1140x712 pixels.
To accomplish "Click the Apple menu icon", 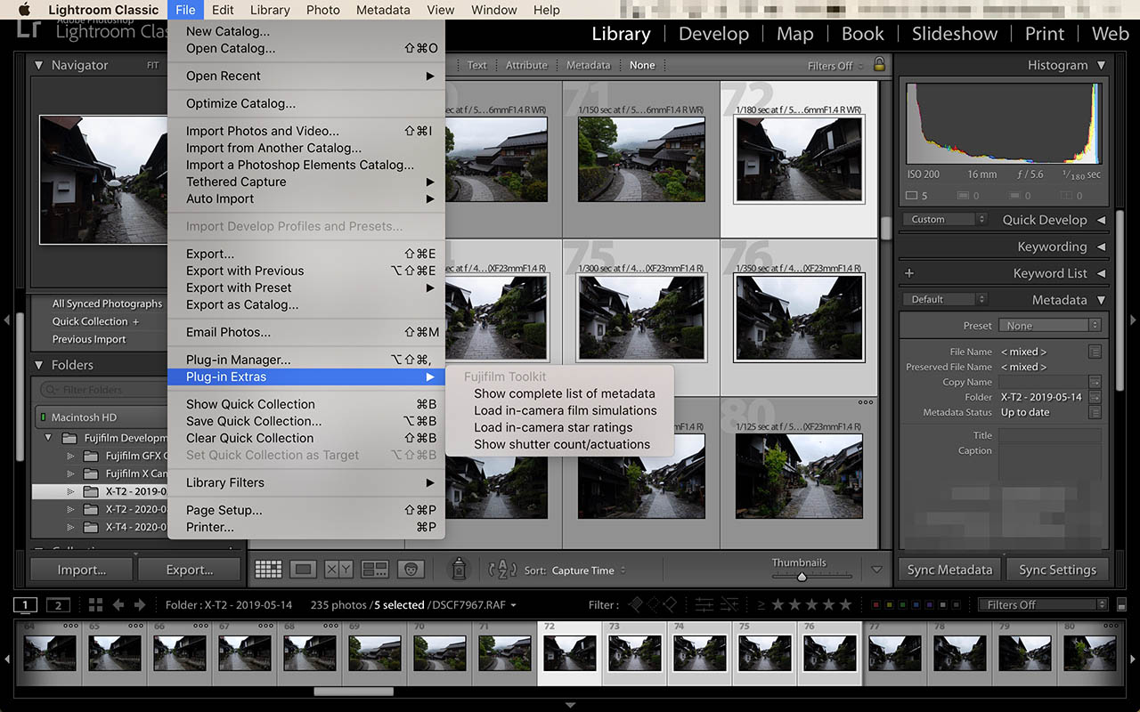I will (25, 10).
